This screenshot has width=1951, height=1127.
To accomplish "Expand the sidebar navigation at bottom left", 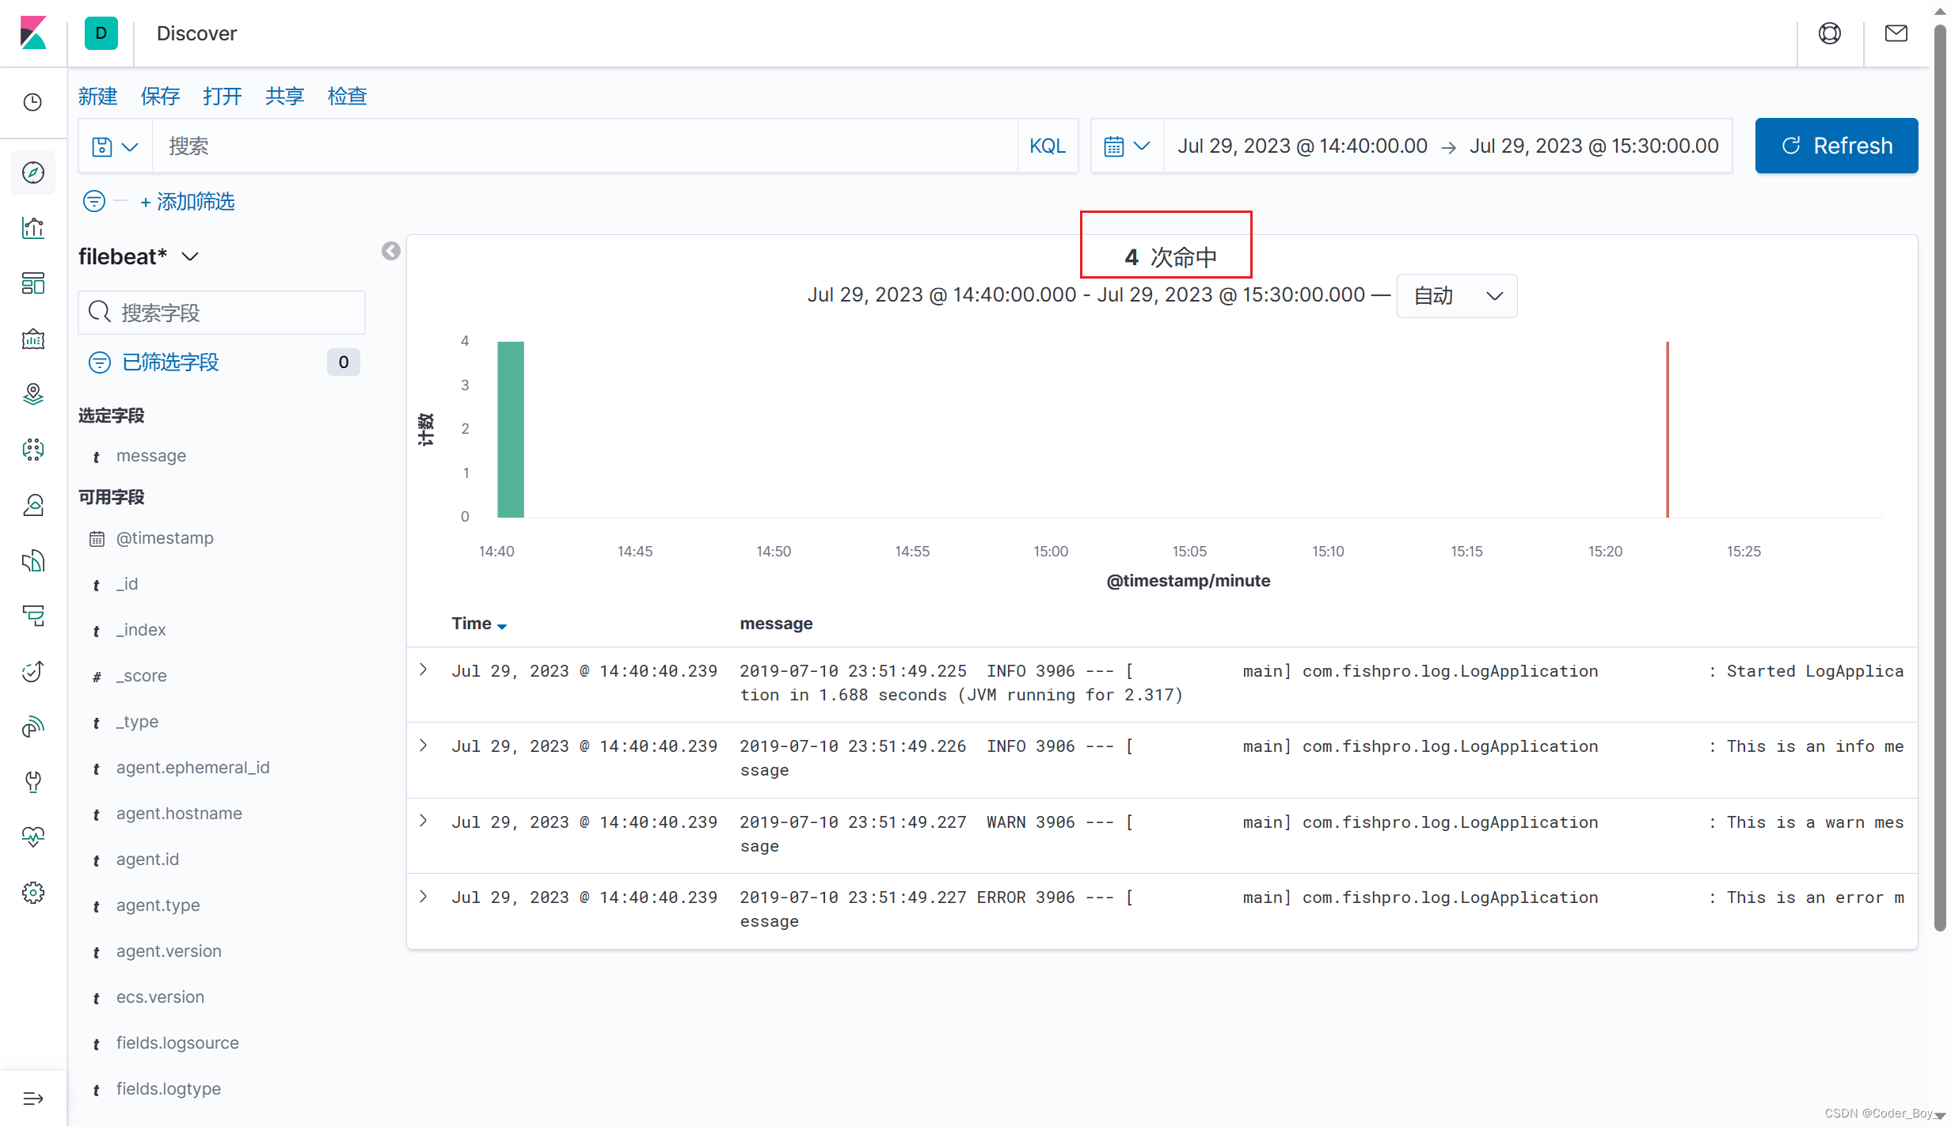I will point(33,1099).
